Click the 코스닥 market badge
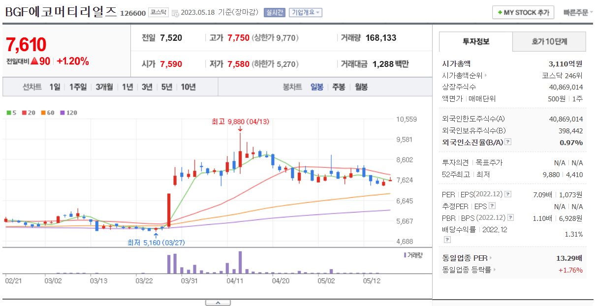Screen dimensions: 595x306 coord(158,12)
